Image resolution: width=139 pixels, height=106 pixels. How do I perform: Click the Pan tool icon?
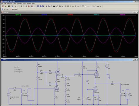click(24, 6)
